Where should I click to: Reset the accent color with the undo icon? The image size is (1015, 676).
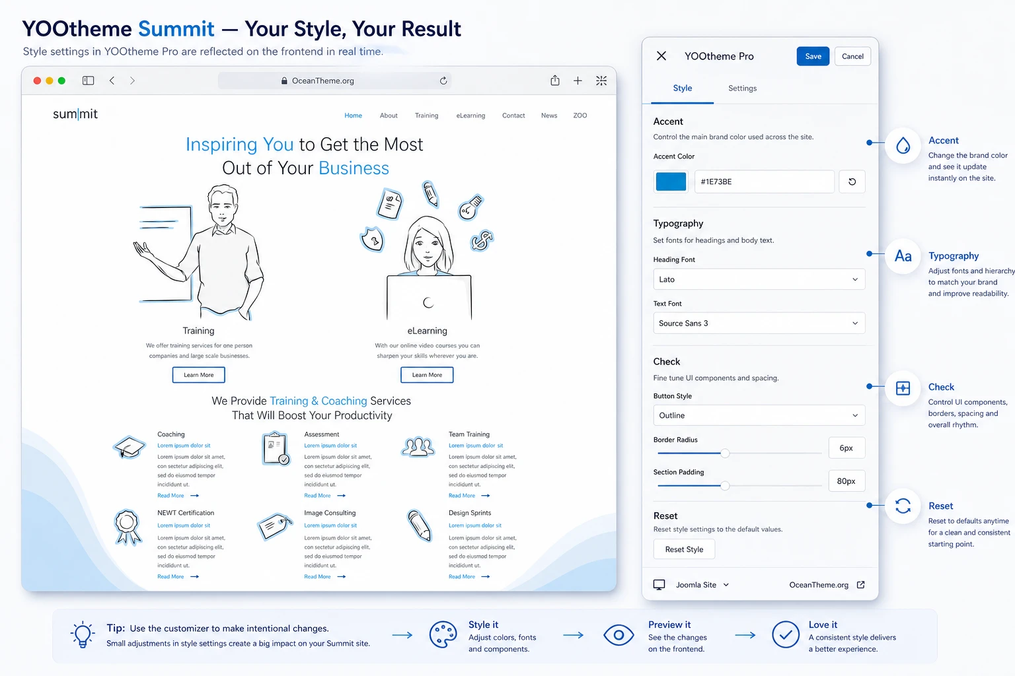852,182
